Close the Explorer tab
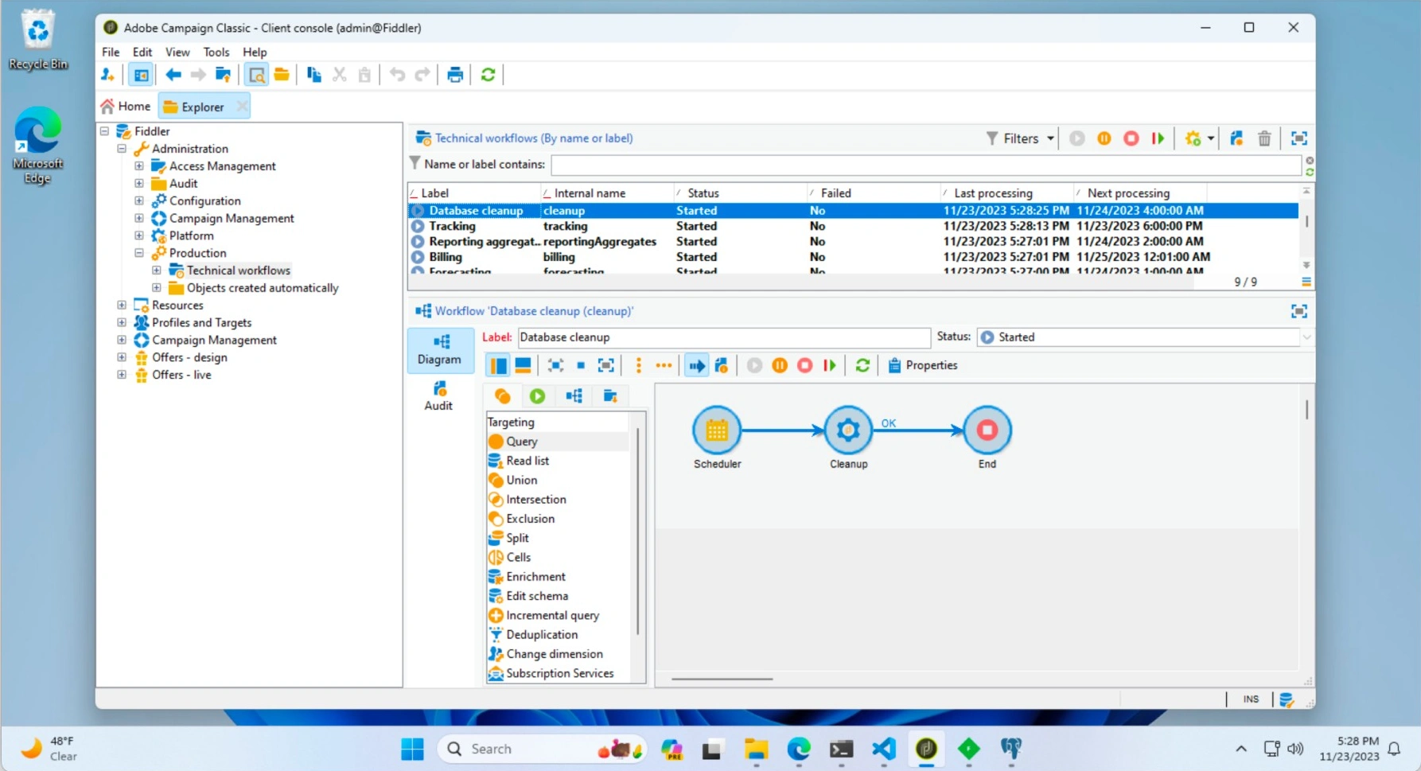The image size is (1421, 771). coord(242,107)
